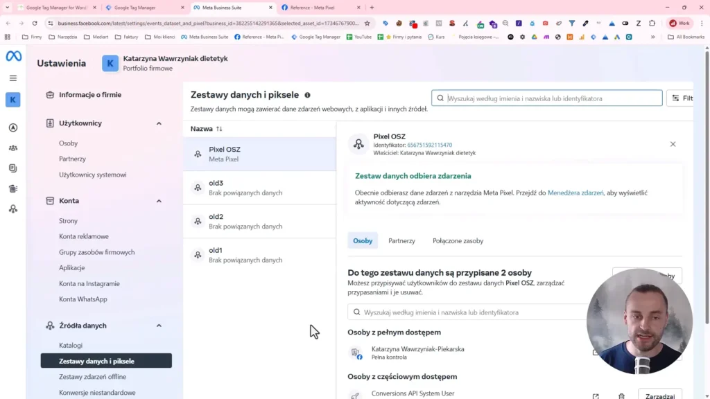The image size is (710, 399).
Task: Select the Pixel OSZ dataset row
Action: point(259,154)
